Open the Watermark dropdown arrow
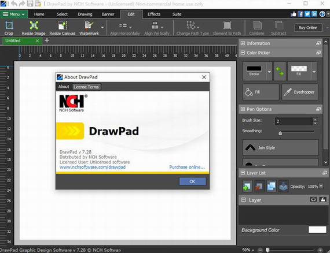 pyautogui.click(x=102, y=28)
